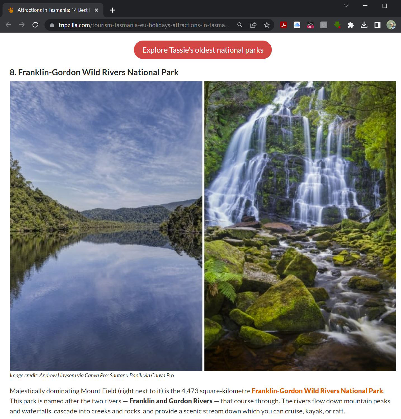Toggle the browser side panel
Image resolution: width=401 pixels, height=419 pixels.
(378, 25)
